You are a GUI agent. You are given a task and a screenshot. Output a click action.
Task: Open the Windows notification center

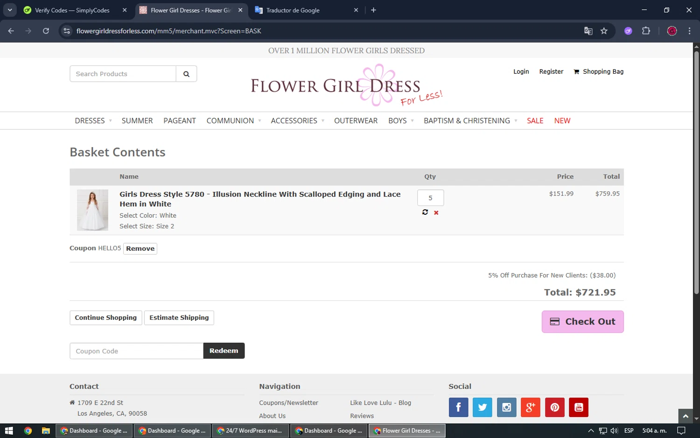681,431
